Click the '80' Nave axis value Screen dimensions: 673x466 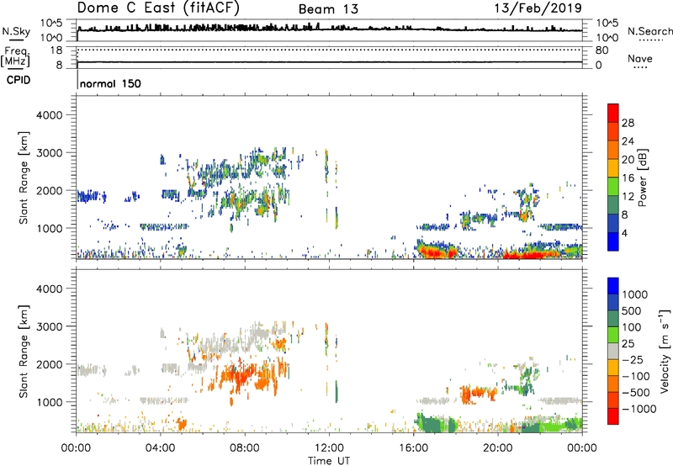pos(601,50)
